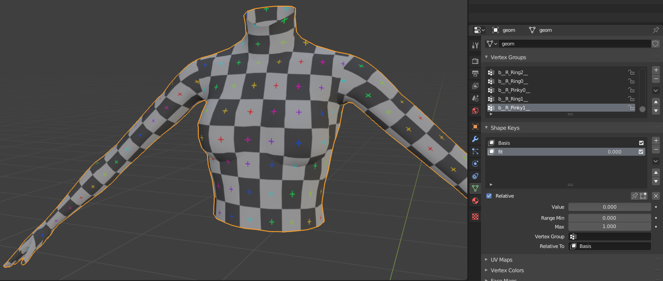Toggle lock on b__R_Pinky0__ vertex group
This screenshot has width=663, height=281.
(631, 90)
